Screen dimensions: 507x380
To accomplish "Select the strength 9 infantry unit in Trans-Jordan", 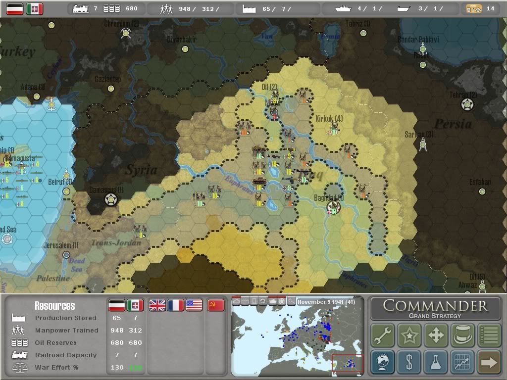I will click(140, 231).
